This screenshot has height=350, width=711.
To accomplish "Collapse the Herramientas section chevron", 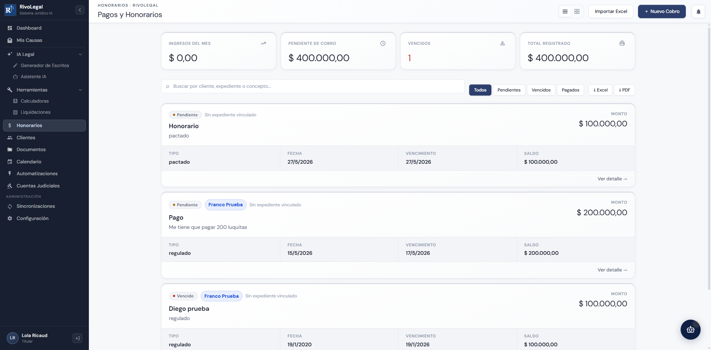I will [x=80, y=90].
